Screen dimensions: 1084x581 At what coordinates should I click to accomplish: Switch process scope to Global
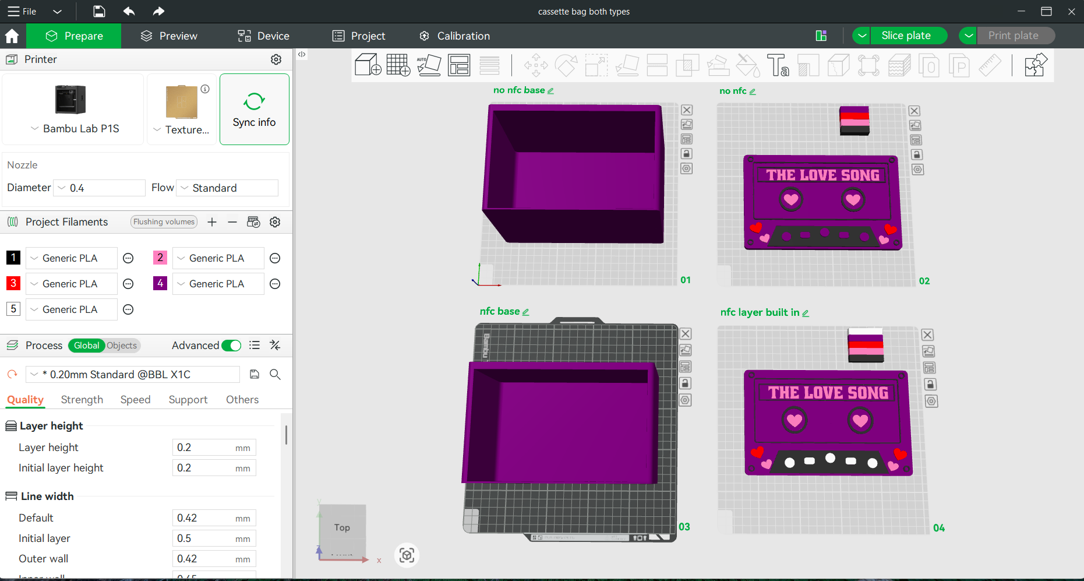[x=87, y=346]
